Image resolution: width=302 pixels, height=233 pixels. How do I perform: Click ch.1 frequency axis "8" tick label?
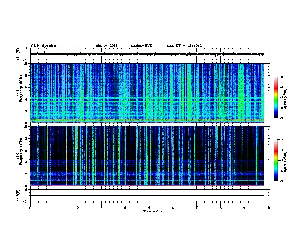[26, 75]
